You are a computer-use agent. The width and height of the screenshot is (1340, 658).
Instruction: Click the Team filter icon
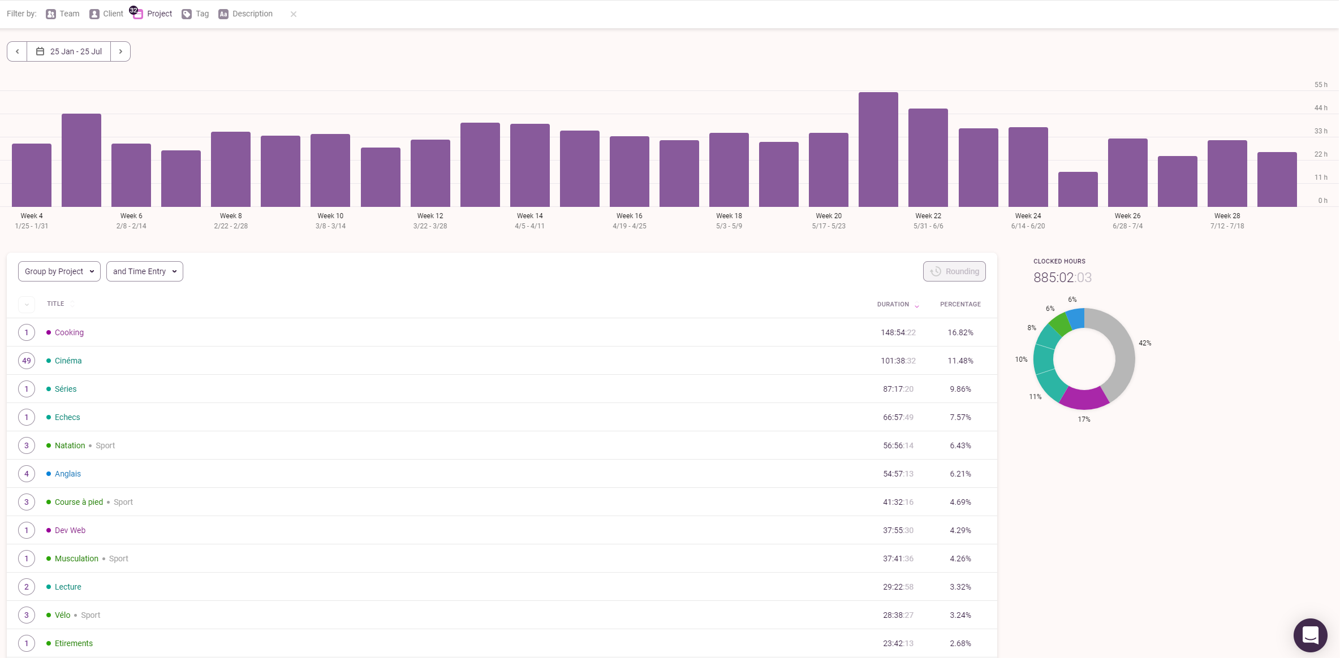(x=51, y=14)
